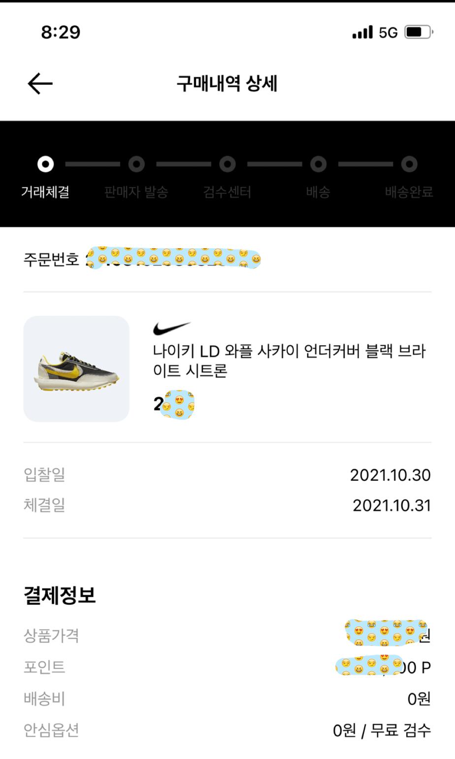Screen dimensions: 455x759
Task: Tap the back arrow icon
Action: pyautogui.click(x=40, y=84)
